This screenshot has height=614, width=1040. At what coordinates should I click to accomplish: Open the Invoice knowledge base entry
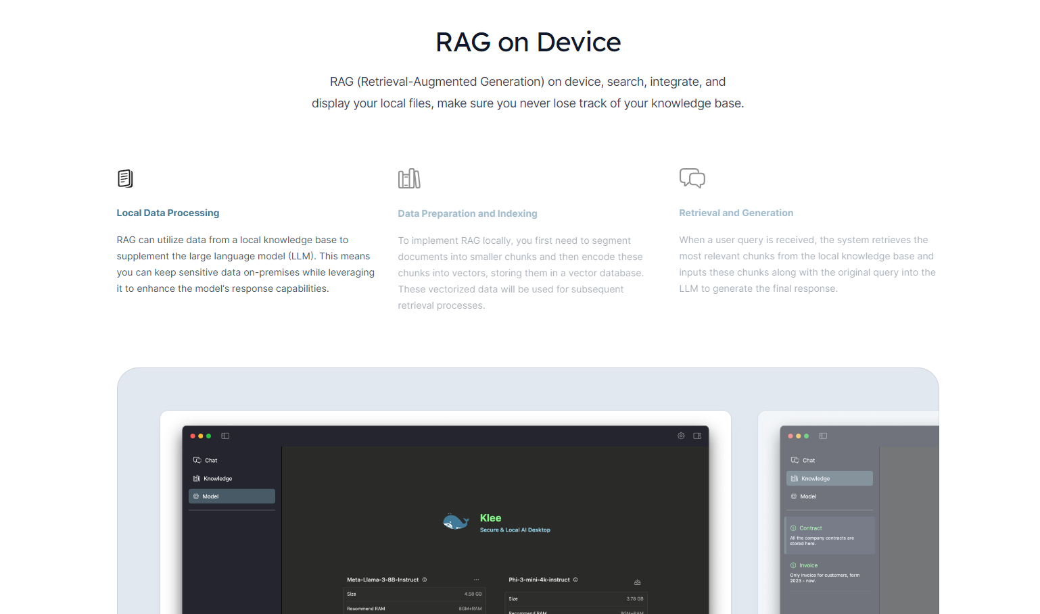(x=829, y=572)
